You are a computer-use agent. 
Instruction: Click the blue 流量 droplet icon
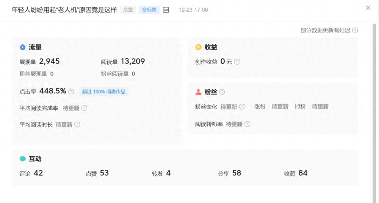(x=22, y=47)
